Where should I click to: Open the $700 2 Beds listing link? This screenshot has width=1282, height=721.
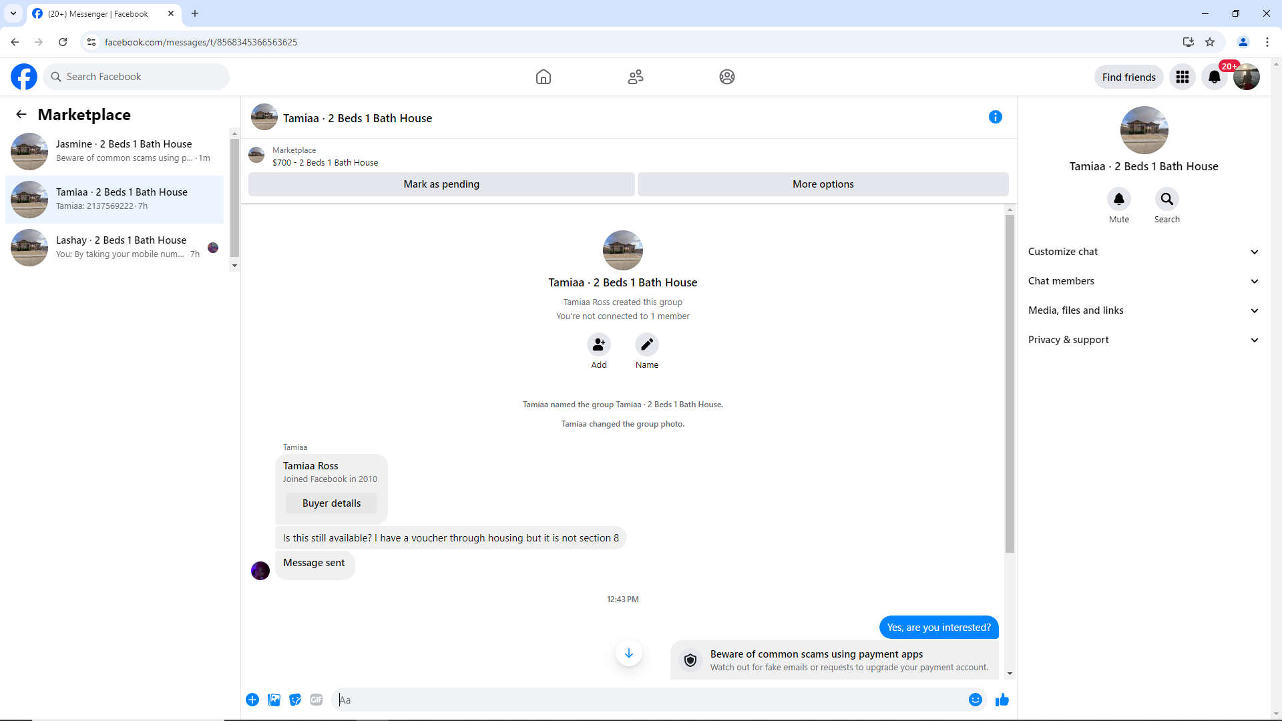[325, 162]
